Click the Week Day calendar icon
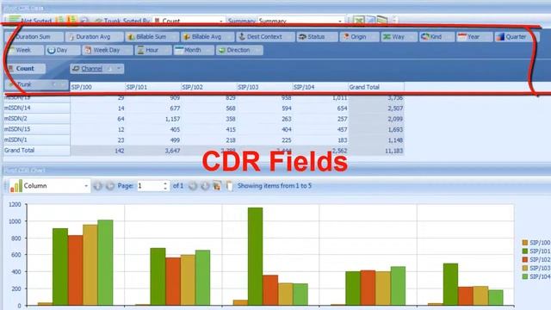The width and height of the screenshot is (551, 310). (x=88, y=50)
